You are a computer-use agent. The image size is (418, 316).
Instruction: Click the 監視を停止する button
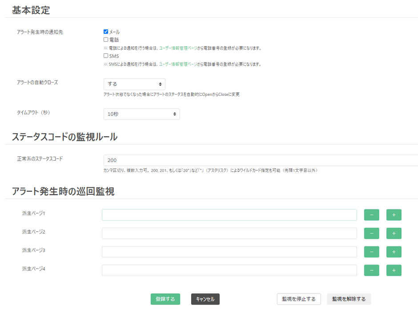point(299,299)
